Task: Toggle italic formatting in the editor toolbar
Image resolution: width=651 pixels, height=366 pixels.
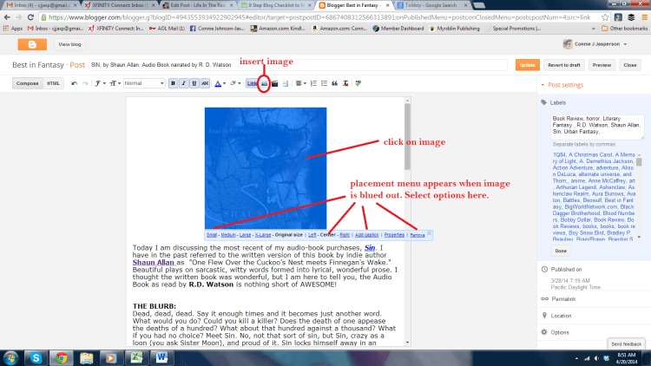Action: pos(183,83)
